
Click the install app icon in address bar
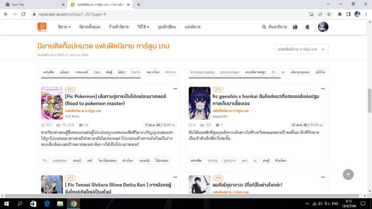[311, 14]
